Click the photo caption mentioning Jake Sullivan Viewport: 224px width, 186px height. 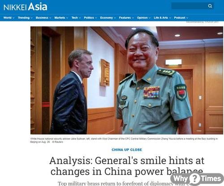coord(124,140)
